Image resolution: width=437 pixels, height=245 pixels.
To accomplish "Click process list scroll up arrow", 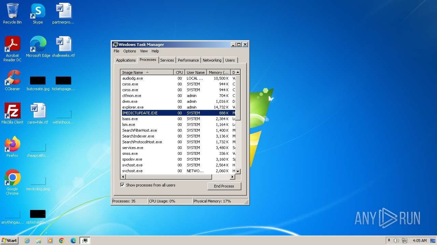I will [238, 72].
